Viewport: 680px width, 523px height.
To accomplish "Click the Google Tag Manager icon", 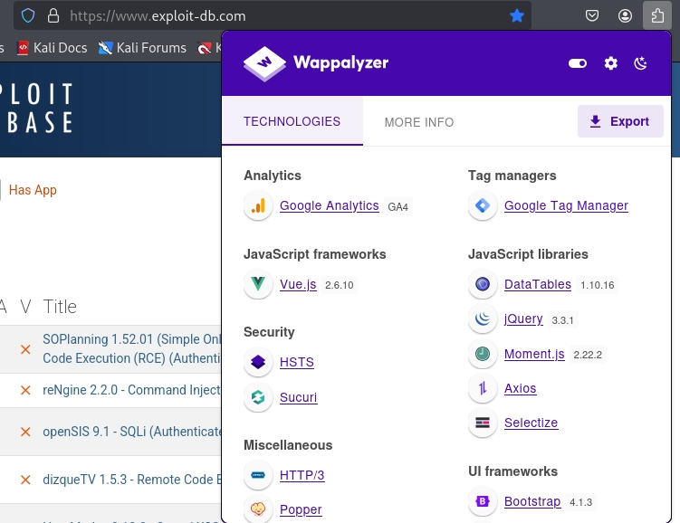I will tap(483, 205).
